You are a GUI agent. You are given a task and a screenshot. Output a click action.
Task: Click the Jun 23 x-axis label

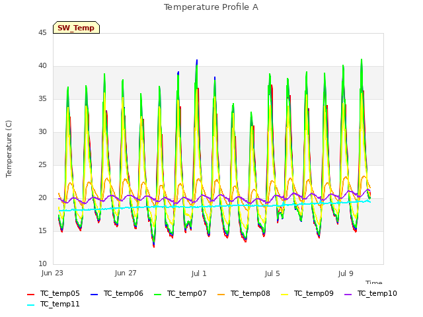point(52,273)
